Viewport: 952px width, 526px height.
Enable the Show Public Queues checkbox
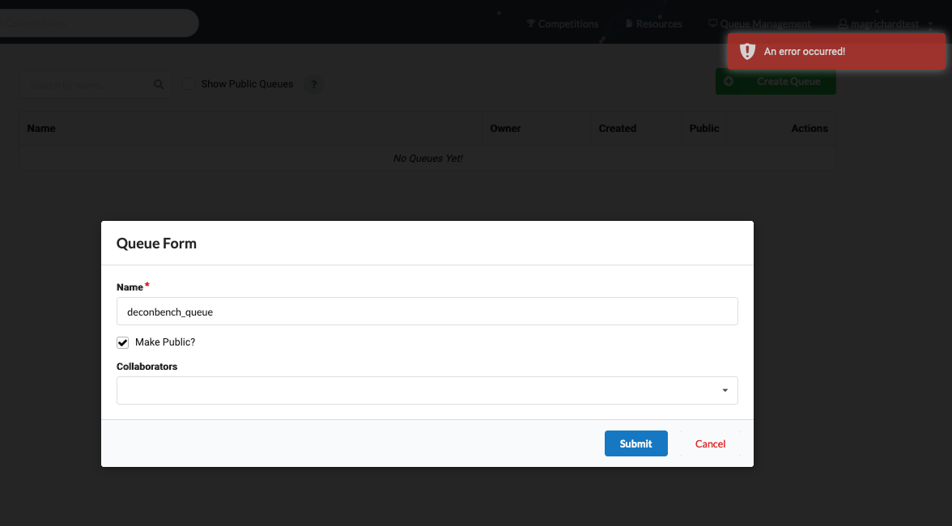tap(189, 83)
